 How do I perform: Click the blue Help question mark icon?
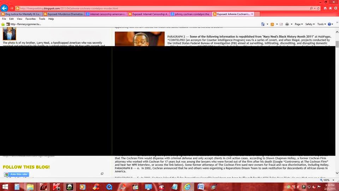coord(329,24)
